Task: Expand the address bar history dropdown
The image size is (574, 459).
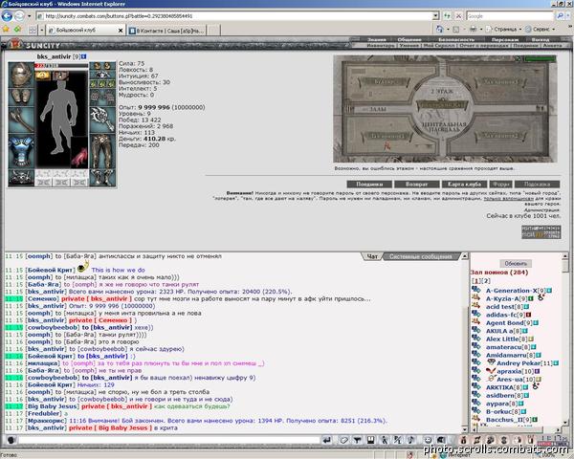Action: pyautogui.click(x=435, y=16)
